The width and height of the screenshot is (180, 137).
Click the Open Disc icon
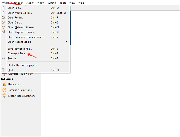pos(3,22)
